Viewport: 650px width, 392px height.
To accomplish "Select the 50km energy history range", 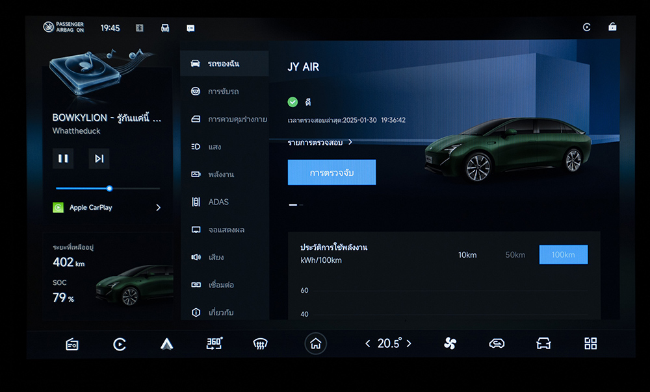I will (515, 255).
